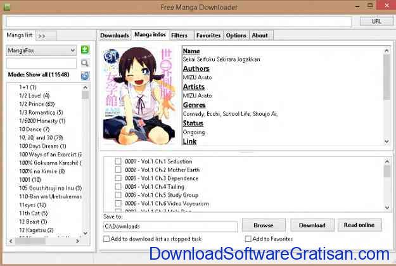The width and height of the screenshot is (396, 266).
Task: Switch to the Downloads tab
Action: pyautogui.click(x=115, y=35)
